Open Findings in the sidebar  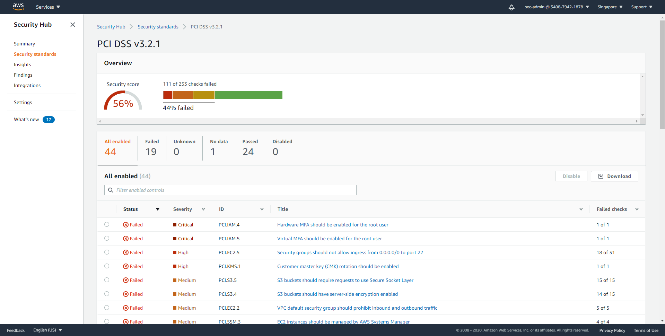coord(23,75)
